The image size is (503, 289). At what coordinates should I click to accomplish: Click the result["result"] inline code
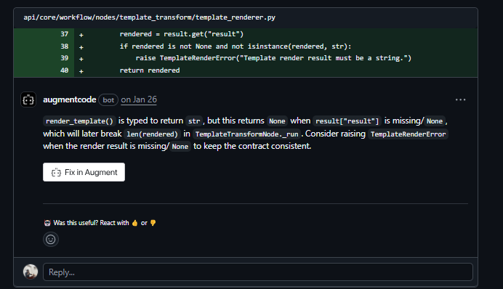pyautogui.click(x=347, y=121)
